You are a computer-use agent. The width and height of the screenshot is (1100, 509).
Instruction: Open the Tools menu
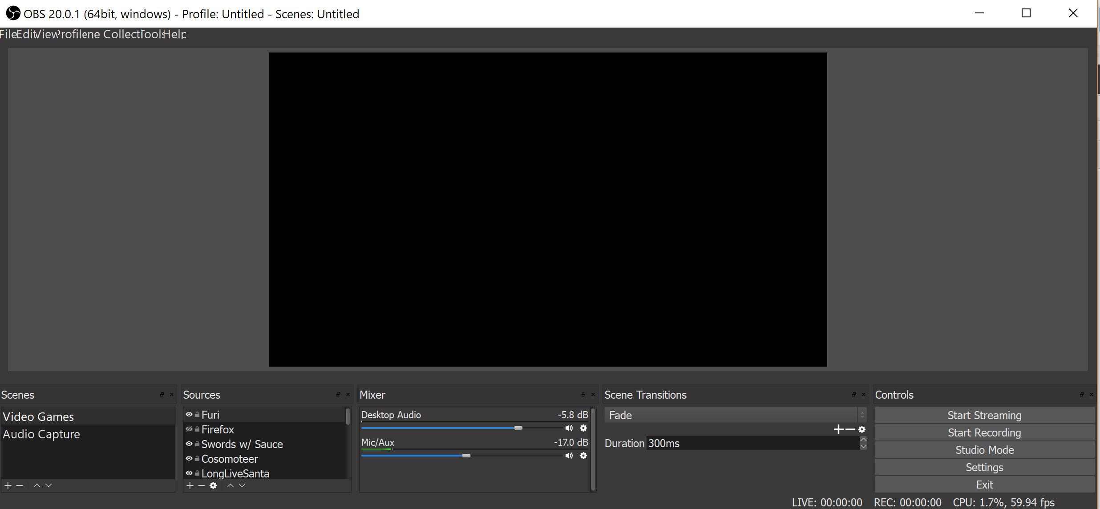151,34
